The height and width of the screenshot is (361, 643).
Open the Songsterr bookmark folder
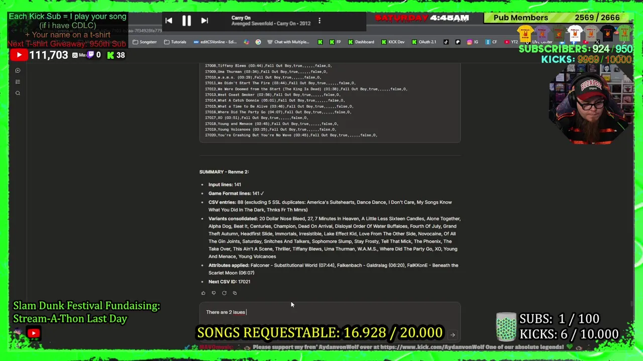(145, 42)
